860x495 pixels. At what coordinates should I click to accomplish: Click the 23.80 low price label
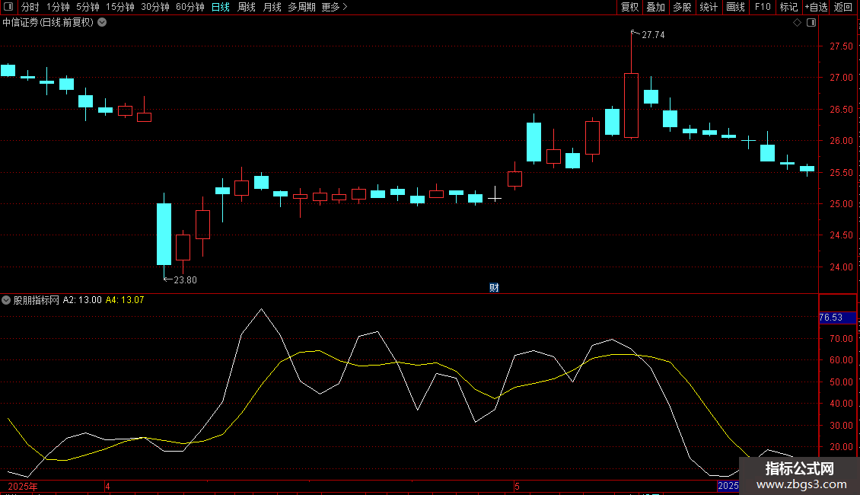[x=185, y=280]
